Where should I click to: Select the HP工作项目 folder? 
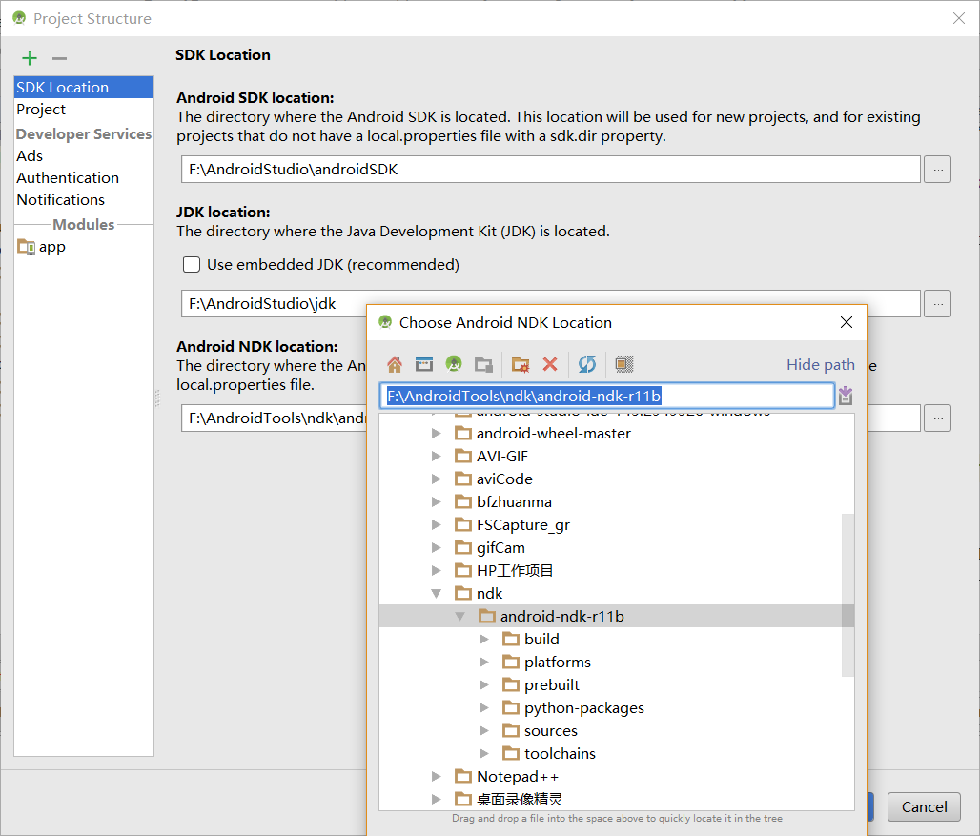click(515, 570)
